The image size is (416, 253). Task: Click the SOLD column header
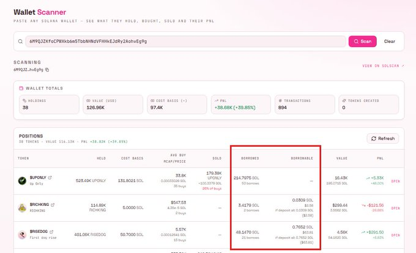tap(217, 158)
